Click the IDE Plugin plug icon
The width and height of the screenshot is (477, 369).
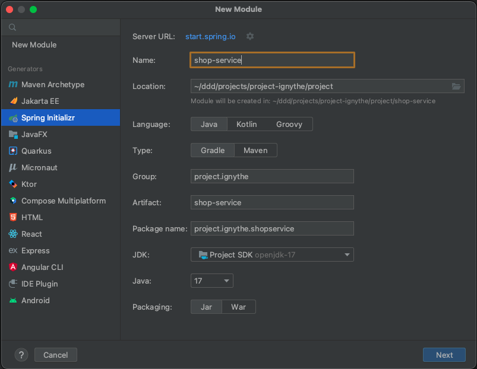[x=13, y=284]
